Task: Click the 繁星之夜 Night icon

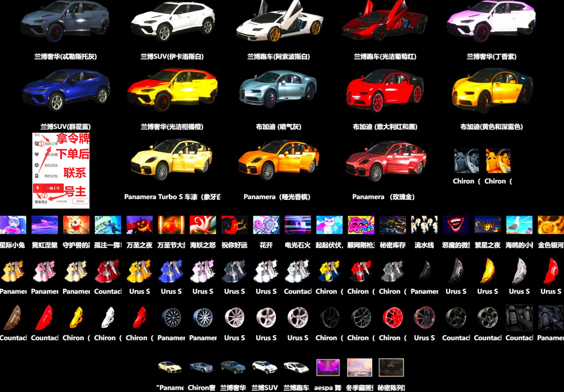Action: [488, 225]
